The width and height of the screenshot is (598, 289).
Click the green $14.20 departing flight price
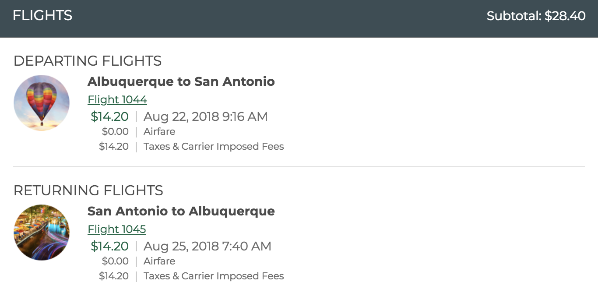click(x=110, y=116)
